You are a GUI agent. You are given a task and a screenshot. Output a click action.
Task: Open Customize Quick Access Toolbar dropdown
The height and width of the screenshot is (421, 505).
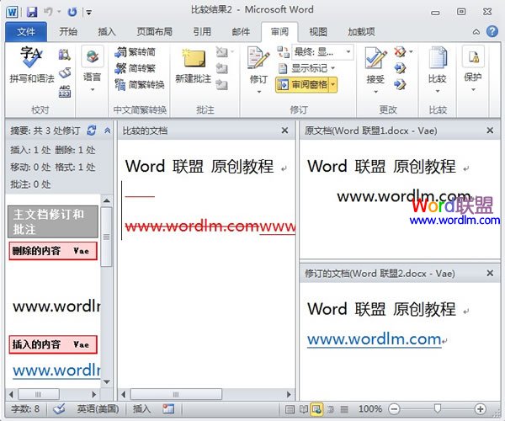(88, 13)
